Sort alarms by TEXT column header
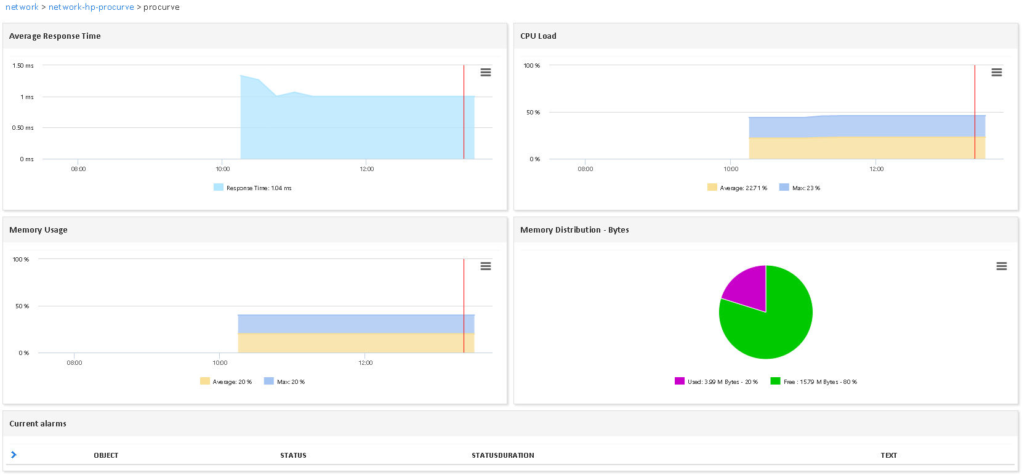Screen dimensions: 1022x475 (888, 455)
